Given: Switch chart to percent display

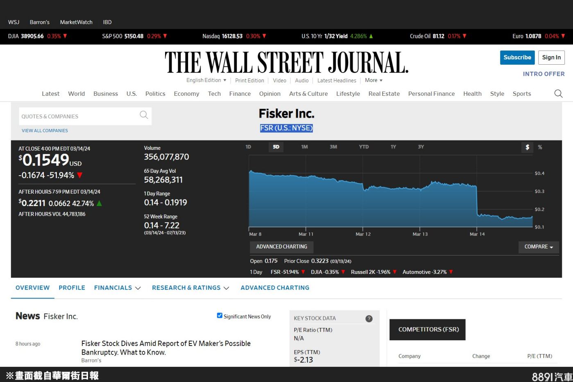Looking at the screenshot, I should (540, 147).
